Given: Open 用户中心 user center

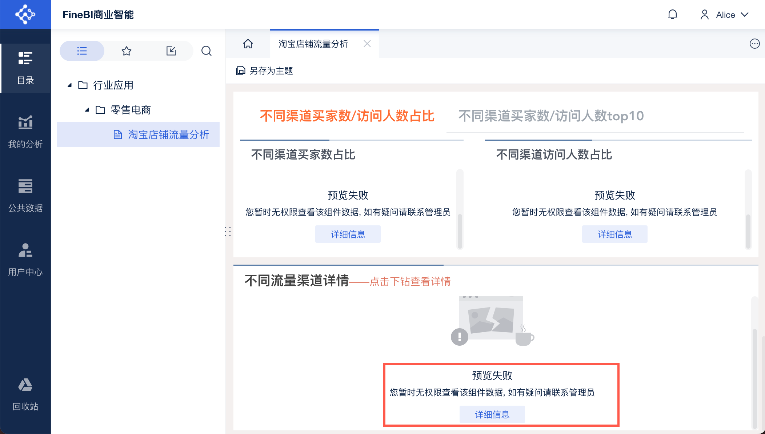Looking at the screenshot, I should click(25, 260).
